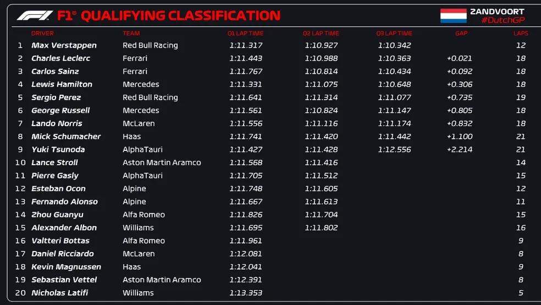This screenshot has width=541, height=305.
Task: Select Sergio Perez's lap count 19
Action: (x=521, y=97)
